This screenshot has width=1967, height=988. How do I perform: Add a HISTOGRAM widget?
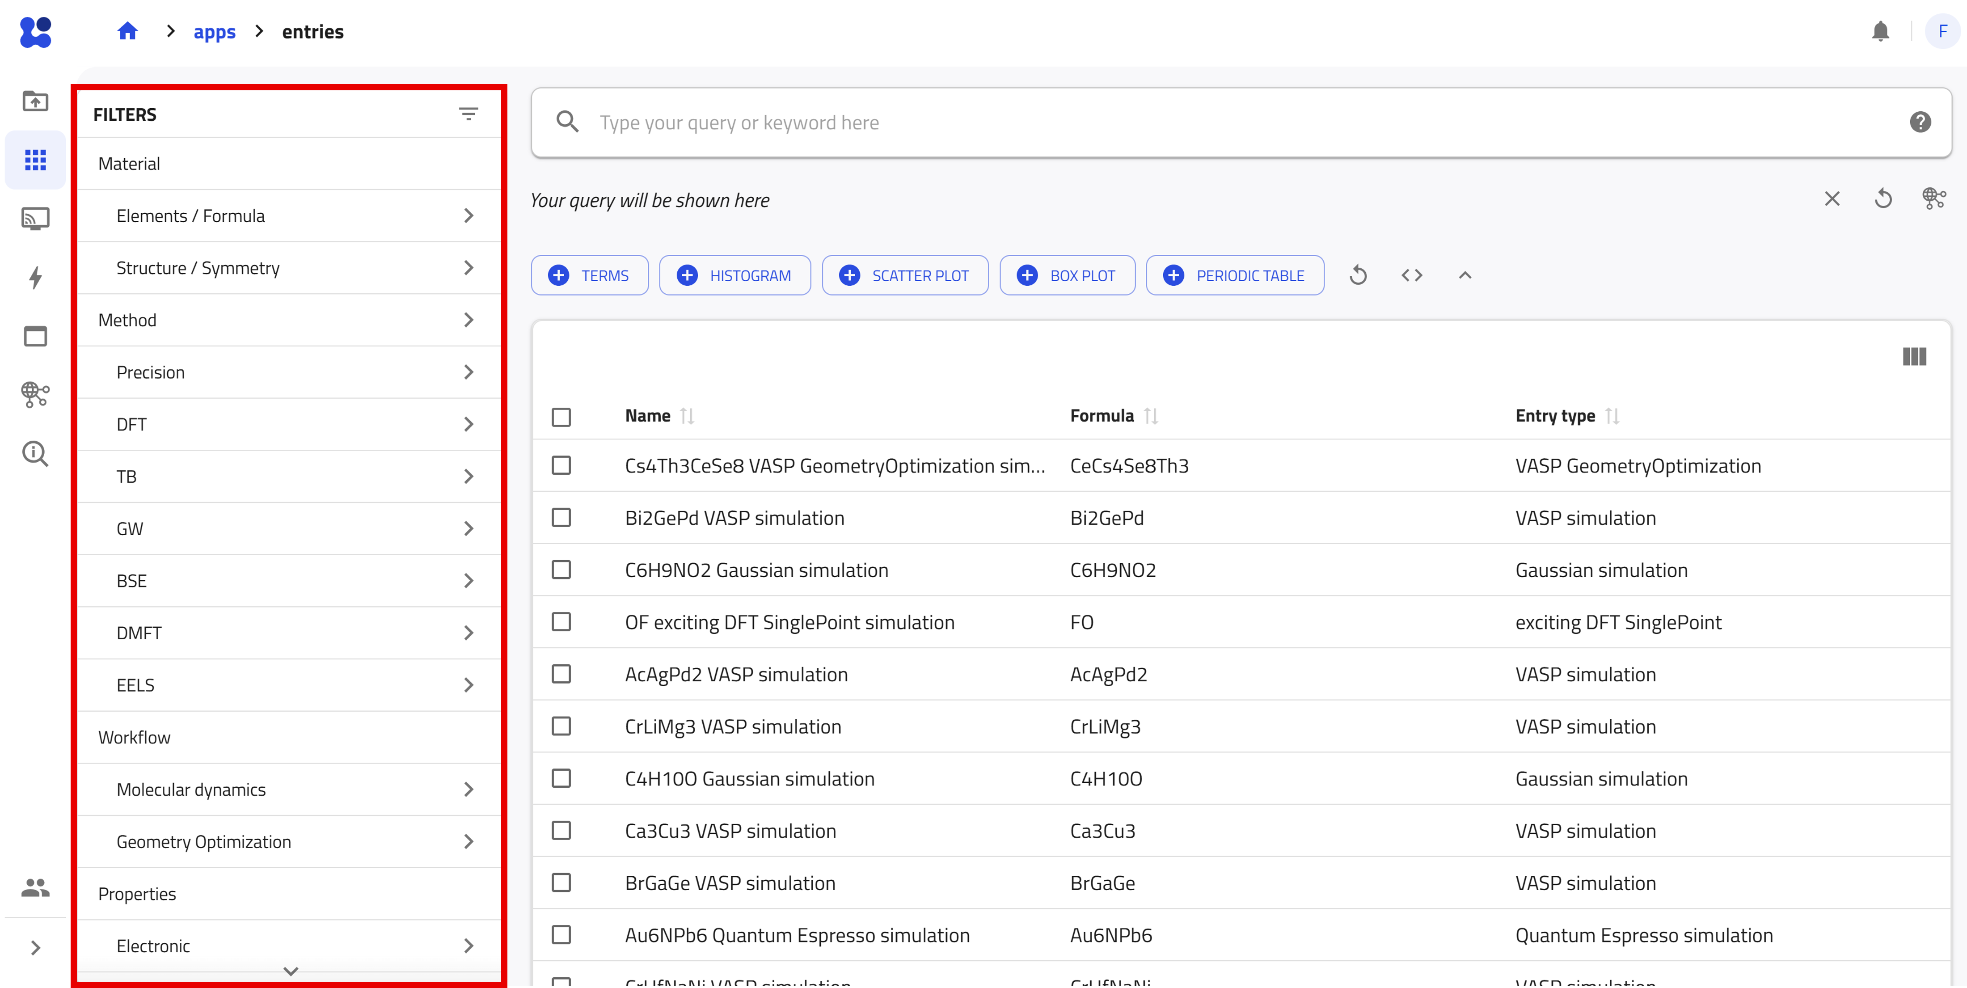(x=734, y=275)
